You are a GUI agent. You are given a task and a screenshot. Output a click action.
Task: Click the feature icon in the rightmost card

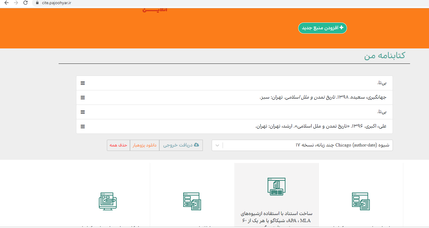[x=361, y=201]
